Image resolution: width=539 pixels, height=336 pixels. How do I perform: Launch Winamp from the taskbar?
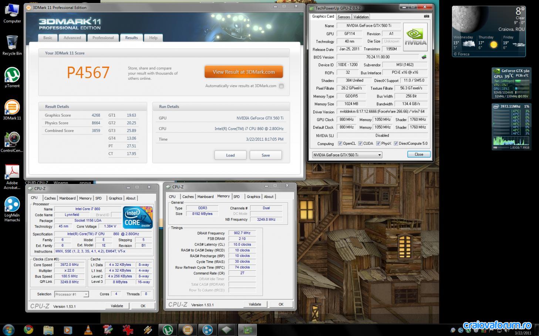click(148, 329)
